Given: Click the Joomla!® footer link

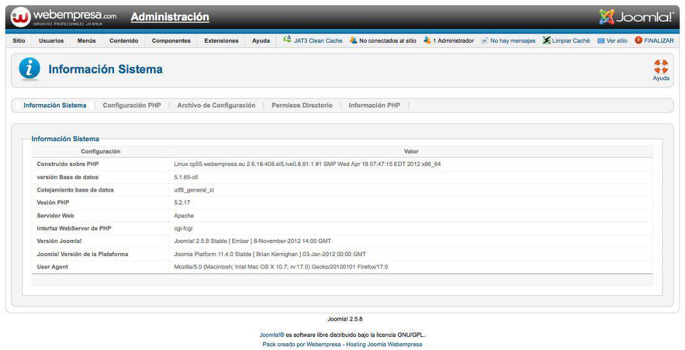Looking at the screenshot, I should click(x=272, y=335).
